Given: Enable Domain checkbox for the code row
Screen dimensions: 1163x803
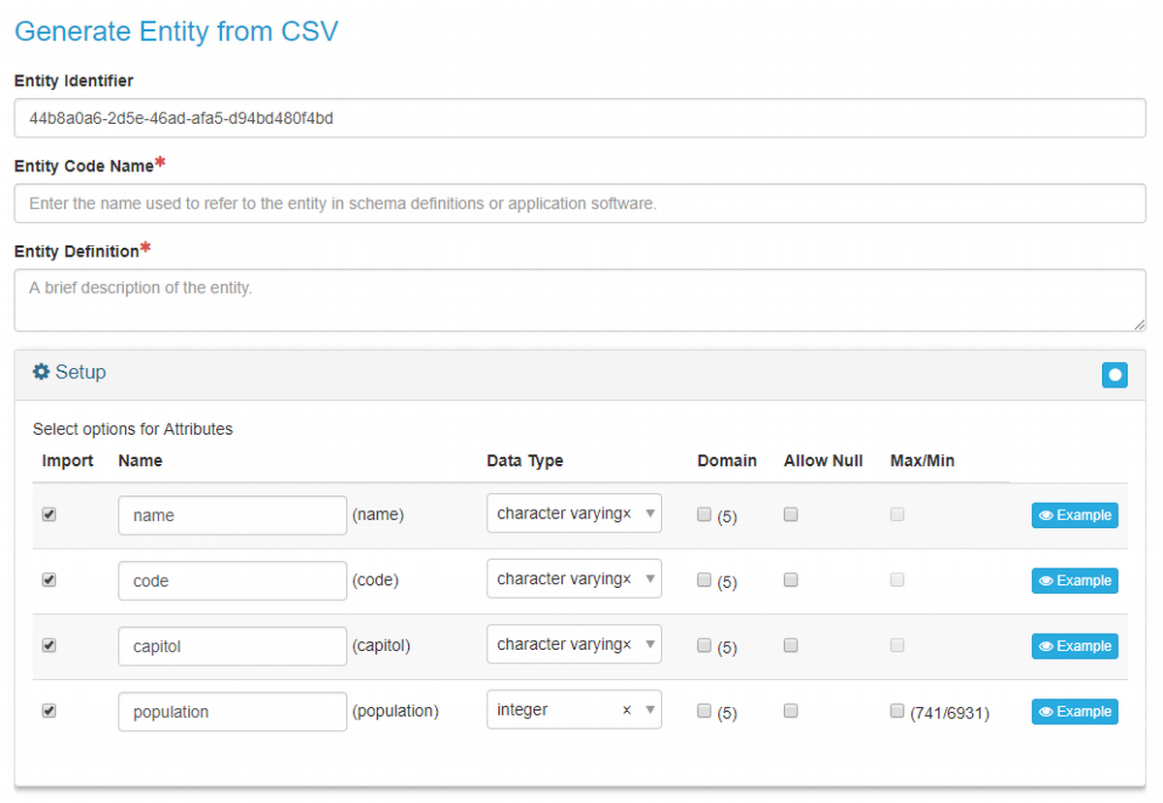Looking at the screenshot, I should (705, 580).
